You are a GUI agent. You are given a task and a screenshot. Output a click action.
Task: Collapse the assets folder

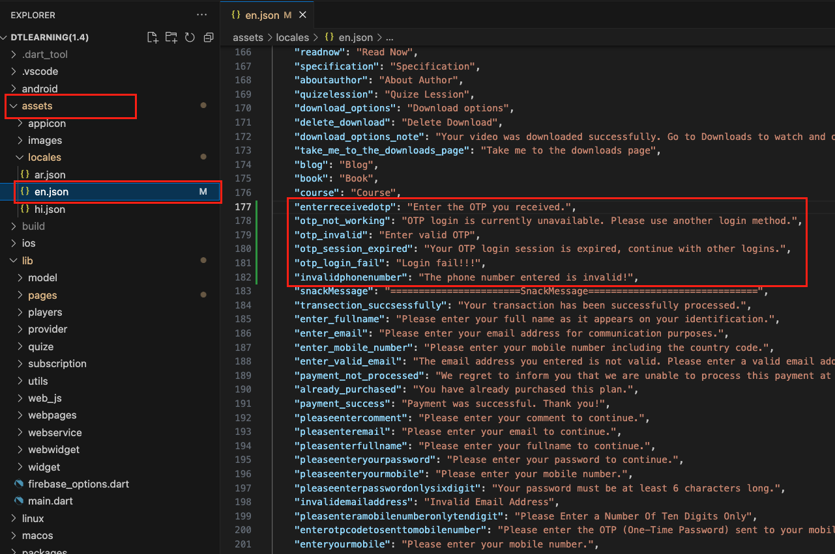click(x=37, y=105)
